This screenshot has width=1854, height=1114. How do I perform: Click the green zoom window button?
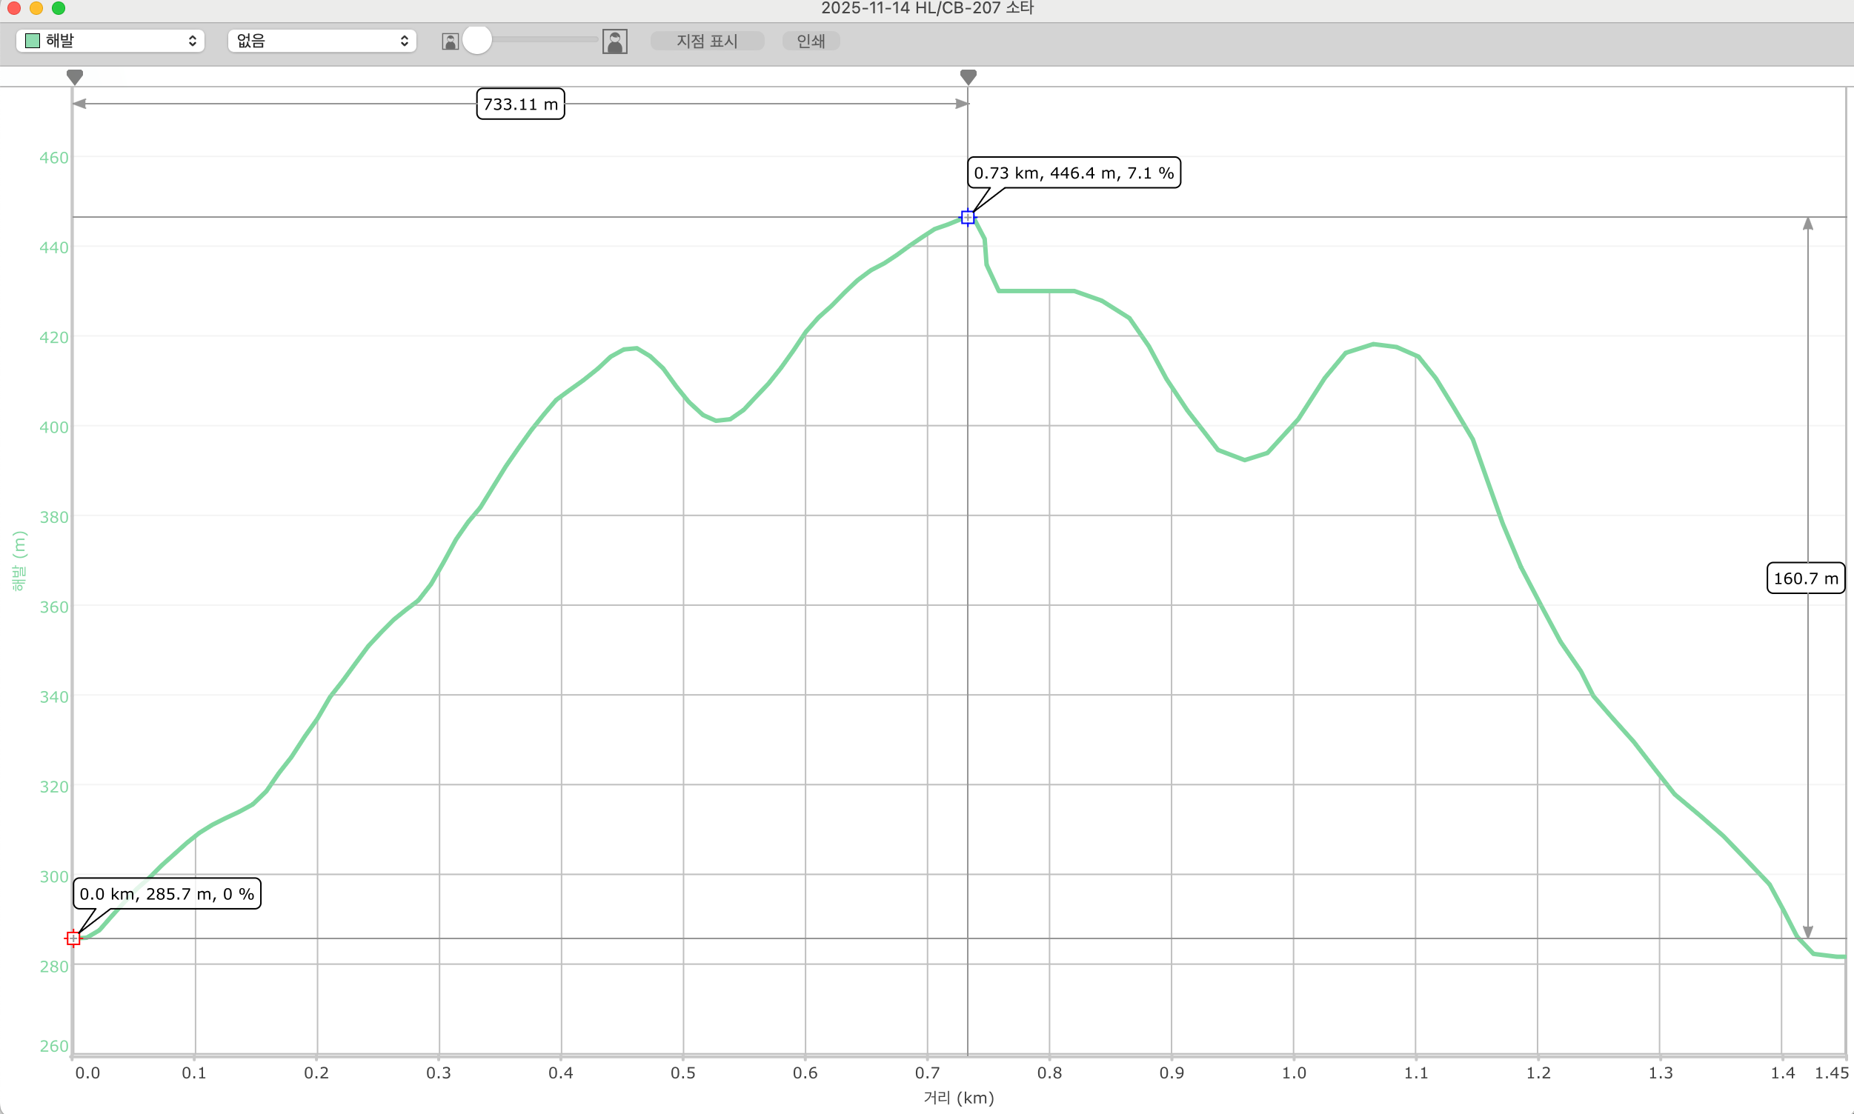click(59, 8)
